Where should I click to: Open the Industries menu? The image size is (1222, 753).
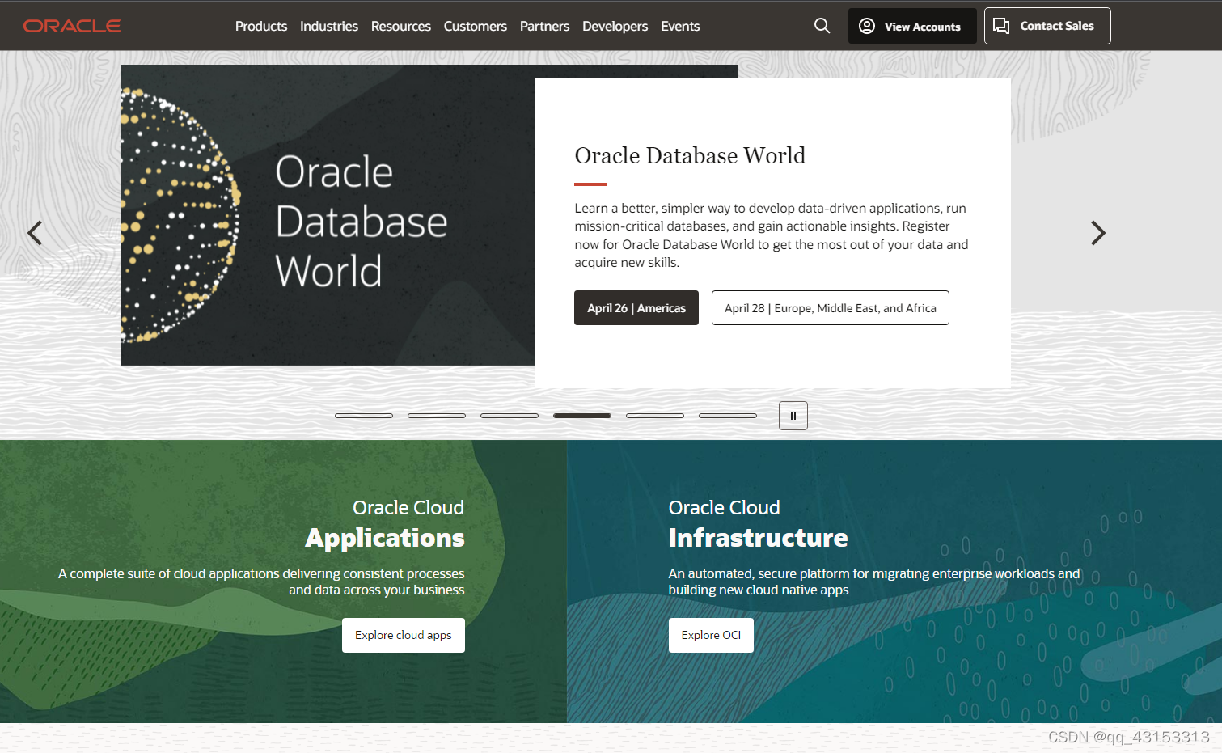[x=329, y=26]
